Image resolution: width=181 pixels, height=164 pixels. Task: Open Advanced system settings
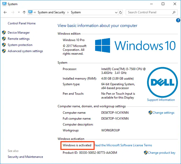pyautogui.click(x=25, y=51)
